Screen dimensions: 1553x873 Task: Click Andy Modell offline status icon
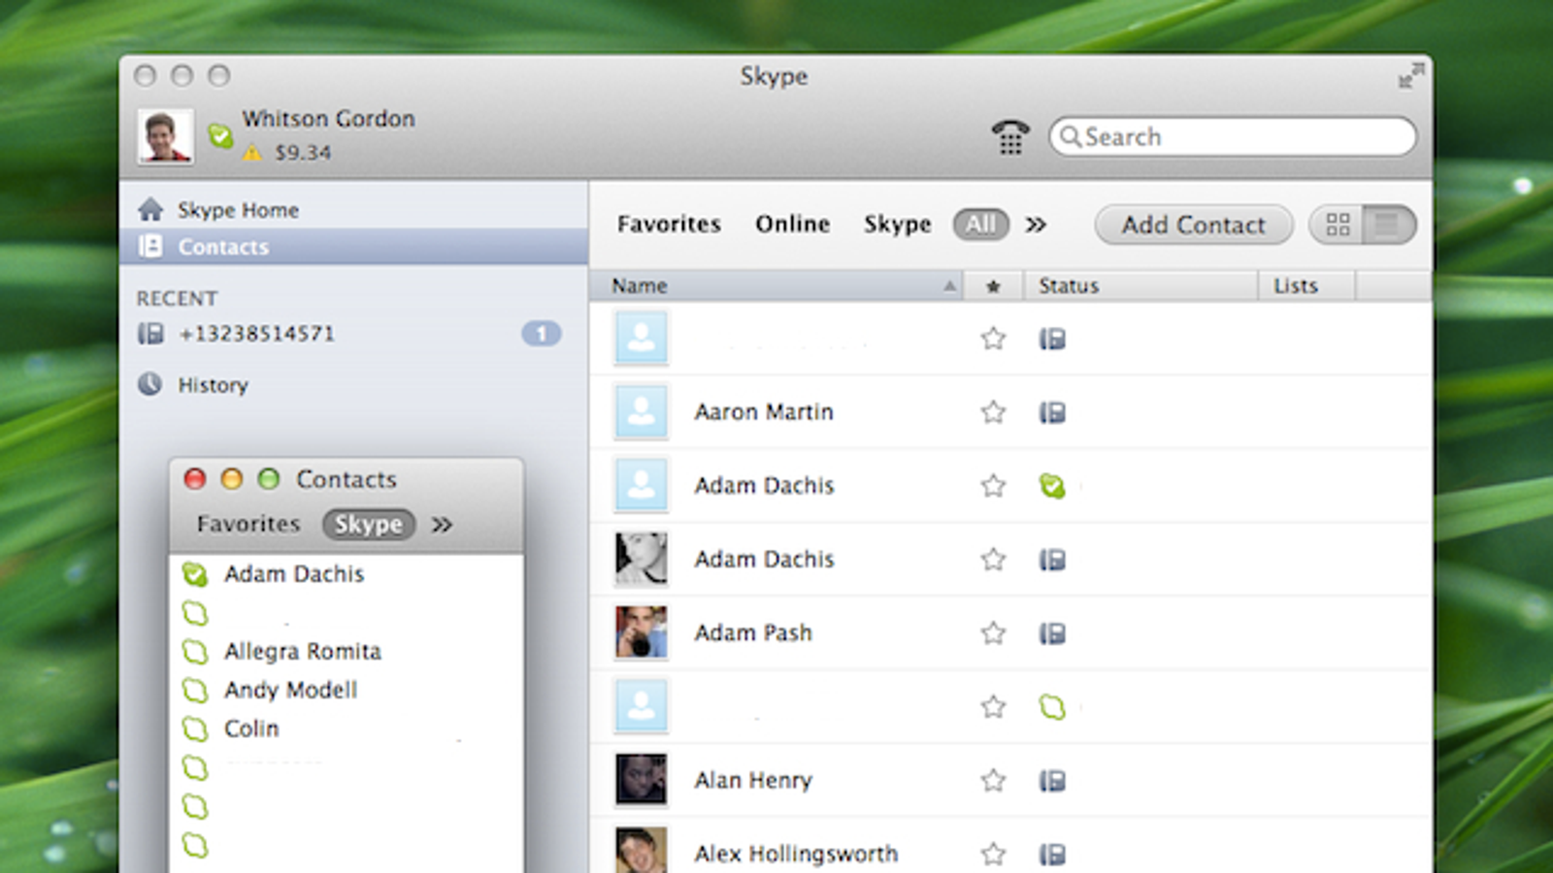[195, 691]
